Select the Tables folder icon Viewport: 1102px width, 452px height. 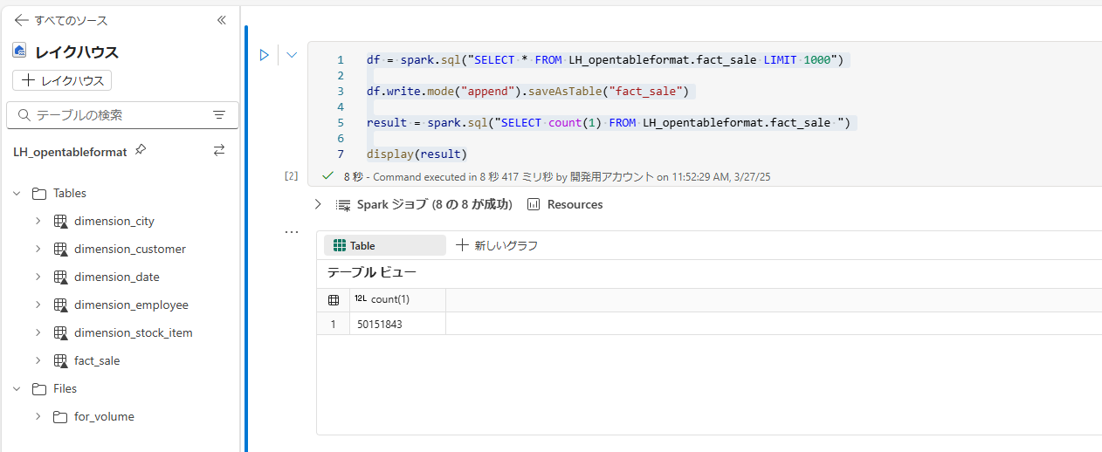[x=38, y=193]
